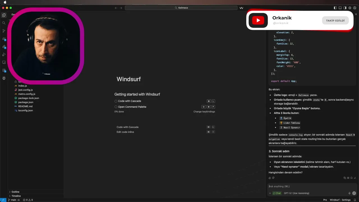Click the Kelimece search bar

click(x=181, y=8)
